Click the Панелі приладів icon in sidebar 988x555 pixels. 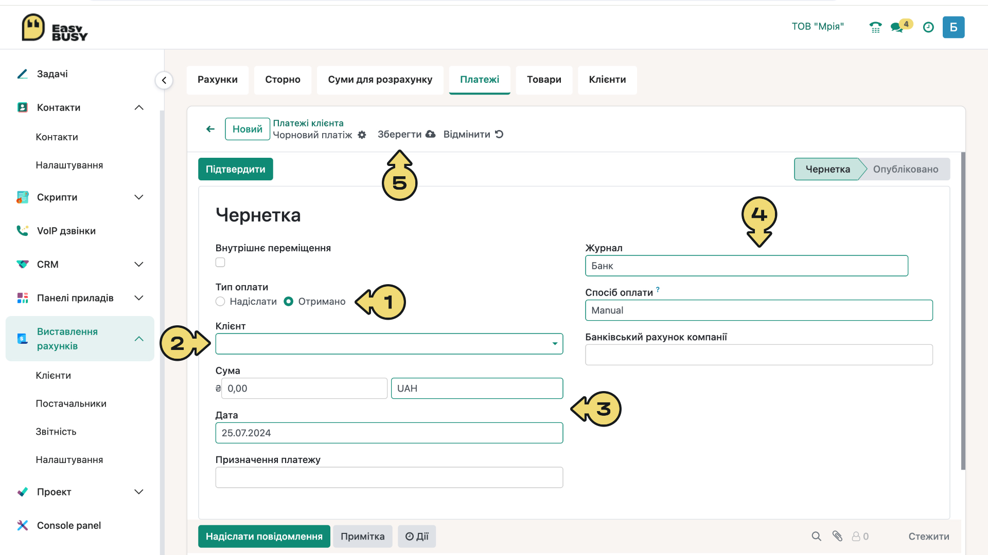(23, 298)
